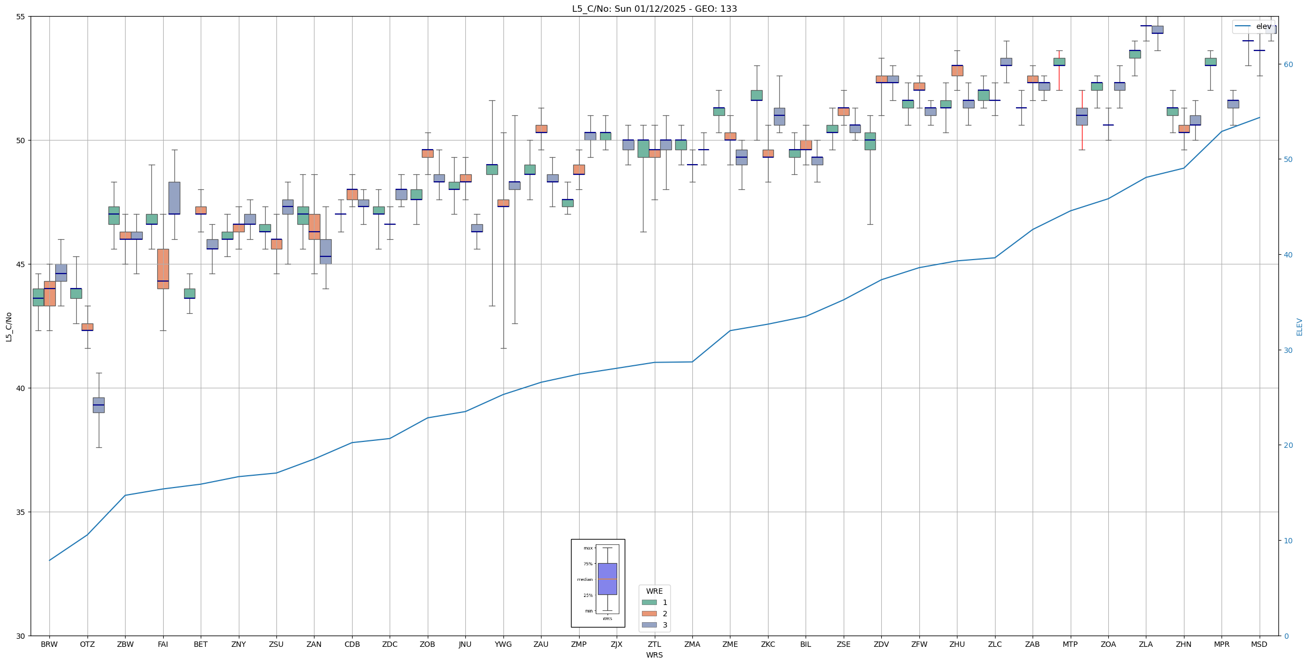The width and height of the screenshot is (1309, 664).
Task: Click the tall orange FAI box
Action: pyautogui.click(x=163, y=268)
